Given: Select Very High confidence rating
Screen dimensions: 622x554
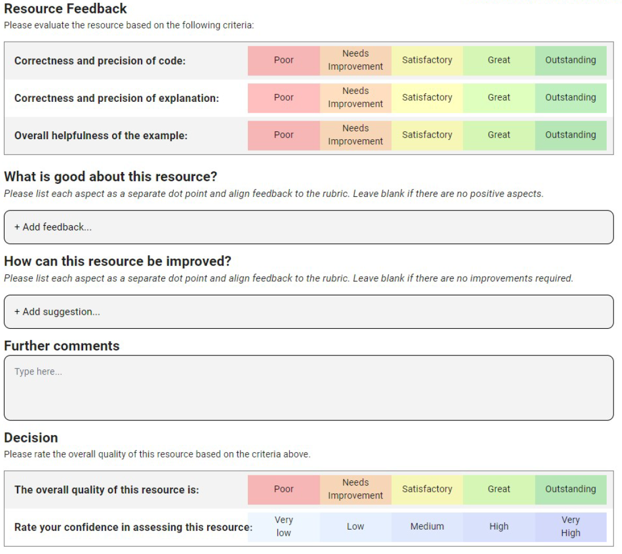Looking at the screenshot, I should click(x=570, y=527).
